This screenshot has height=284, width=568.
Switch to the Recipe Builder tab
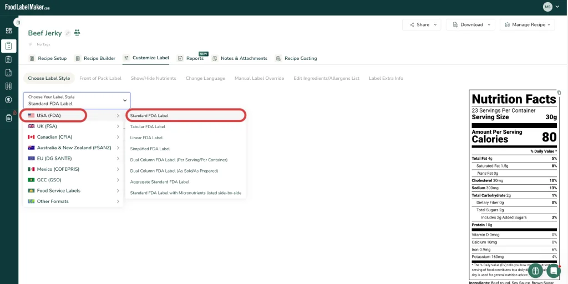95,58
